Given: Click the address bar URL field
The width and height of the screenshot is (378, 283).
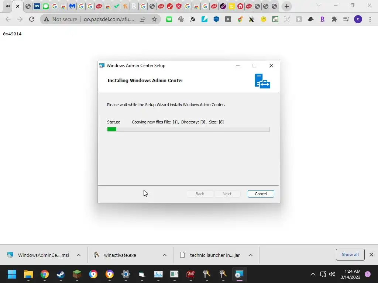Looking at the screenshot, I should (109, 19).
